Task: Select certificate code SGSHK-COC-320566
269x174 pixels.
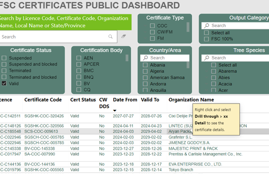Action: click(x=44, y=126)
